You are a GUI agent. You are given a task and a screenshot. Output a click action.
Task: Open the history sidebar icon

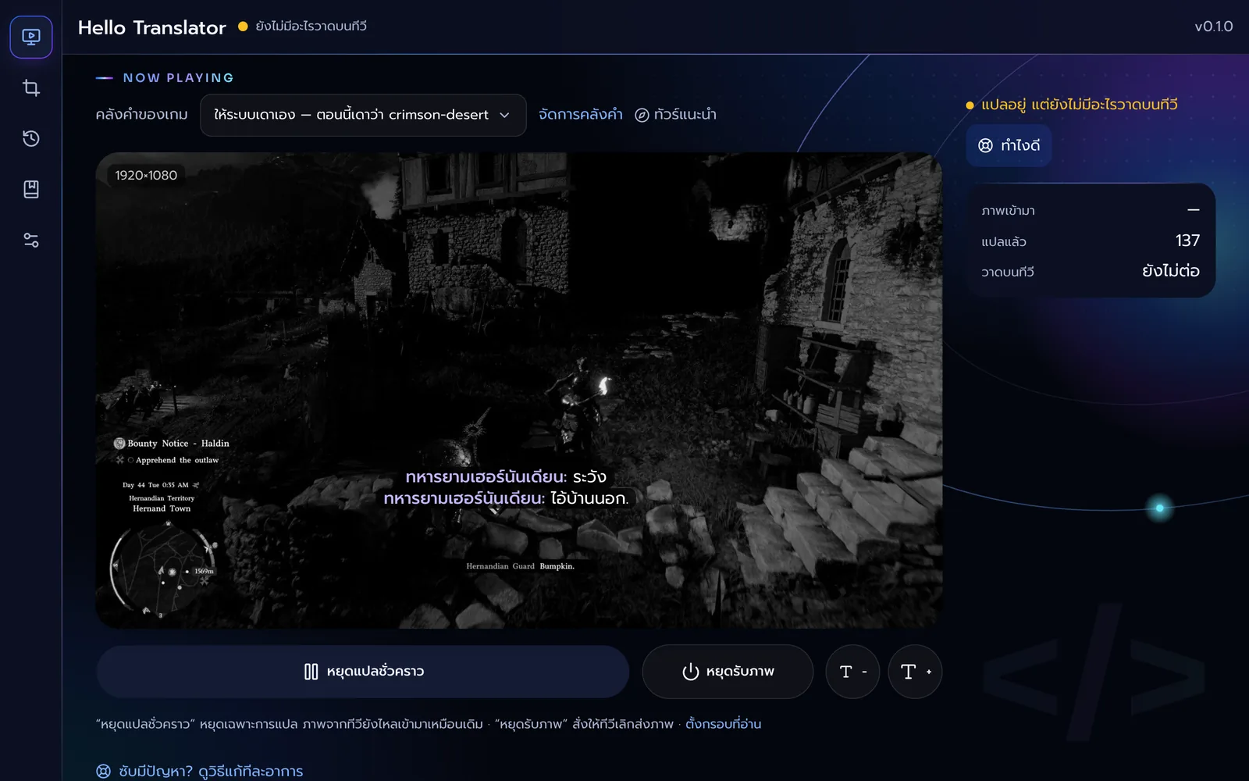click(x=31, y=138)
